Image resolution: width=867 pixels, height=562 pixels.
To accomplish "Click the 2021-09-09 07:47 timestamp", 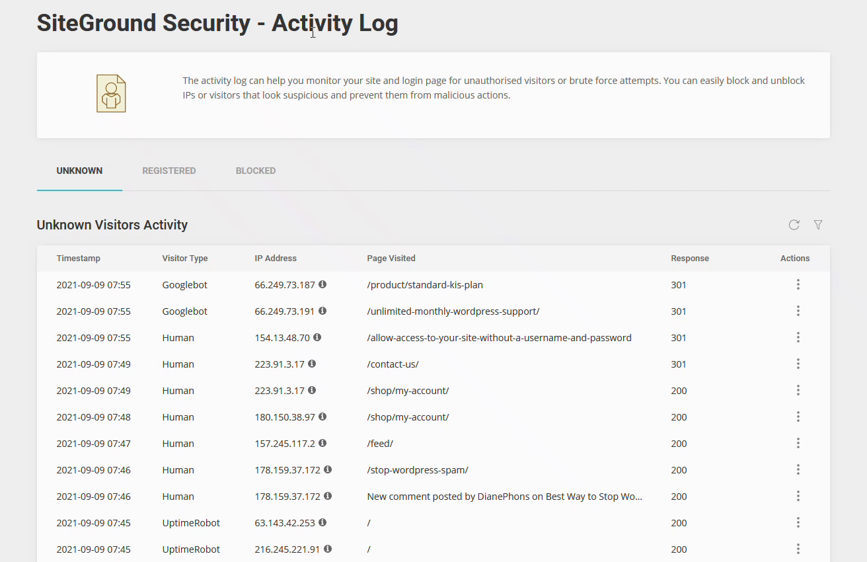I will click(94, 444).
